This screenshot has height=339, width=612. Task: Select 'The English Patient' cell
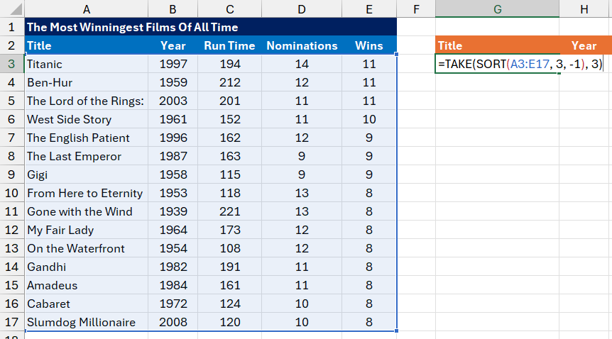pos(86,138)
